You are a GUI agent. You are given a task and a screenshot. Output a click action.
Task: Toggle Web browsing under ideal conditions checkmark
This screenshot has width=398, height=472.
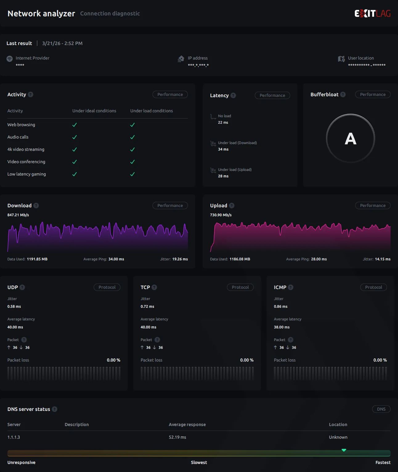point(75,125)
